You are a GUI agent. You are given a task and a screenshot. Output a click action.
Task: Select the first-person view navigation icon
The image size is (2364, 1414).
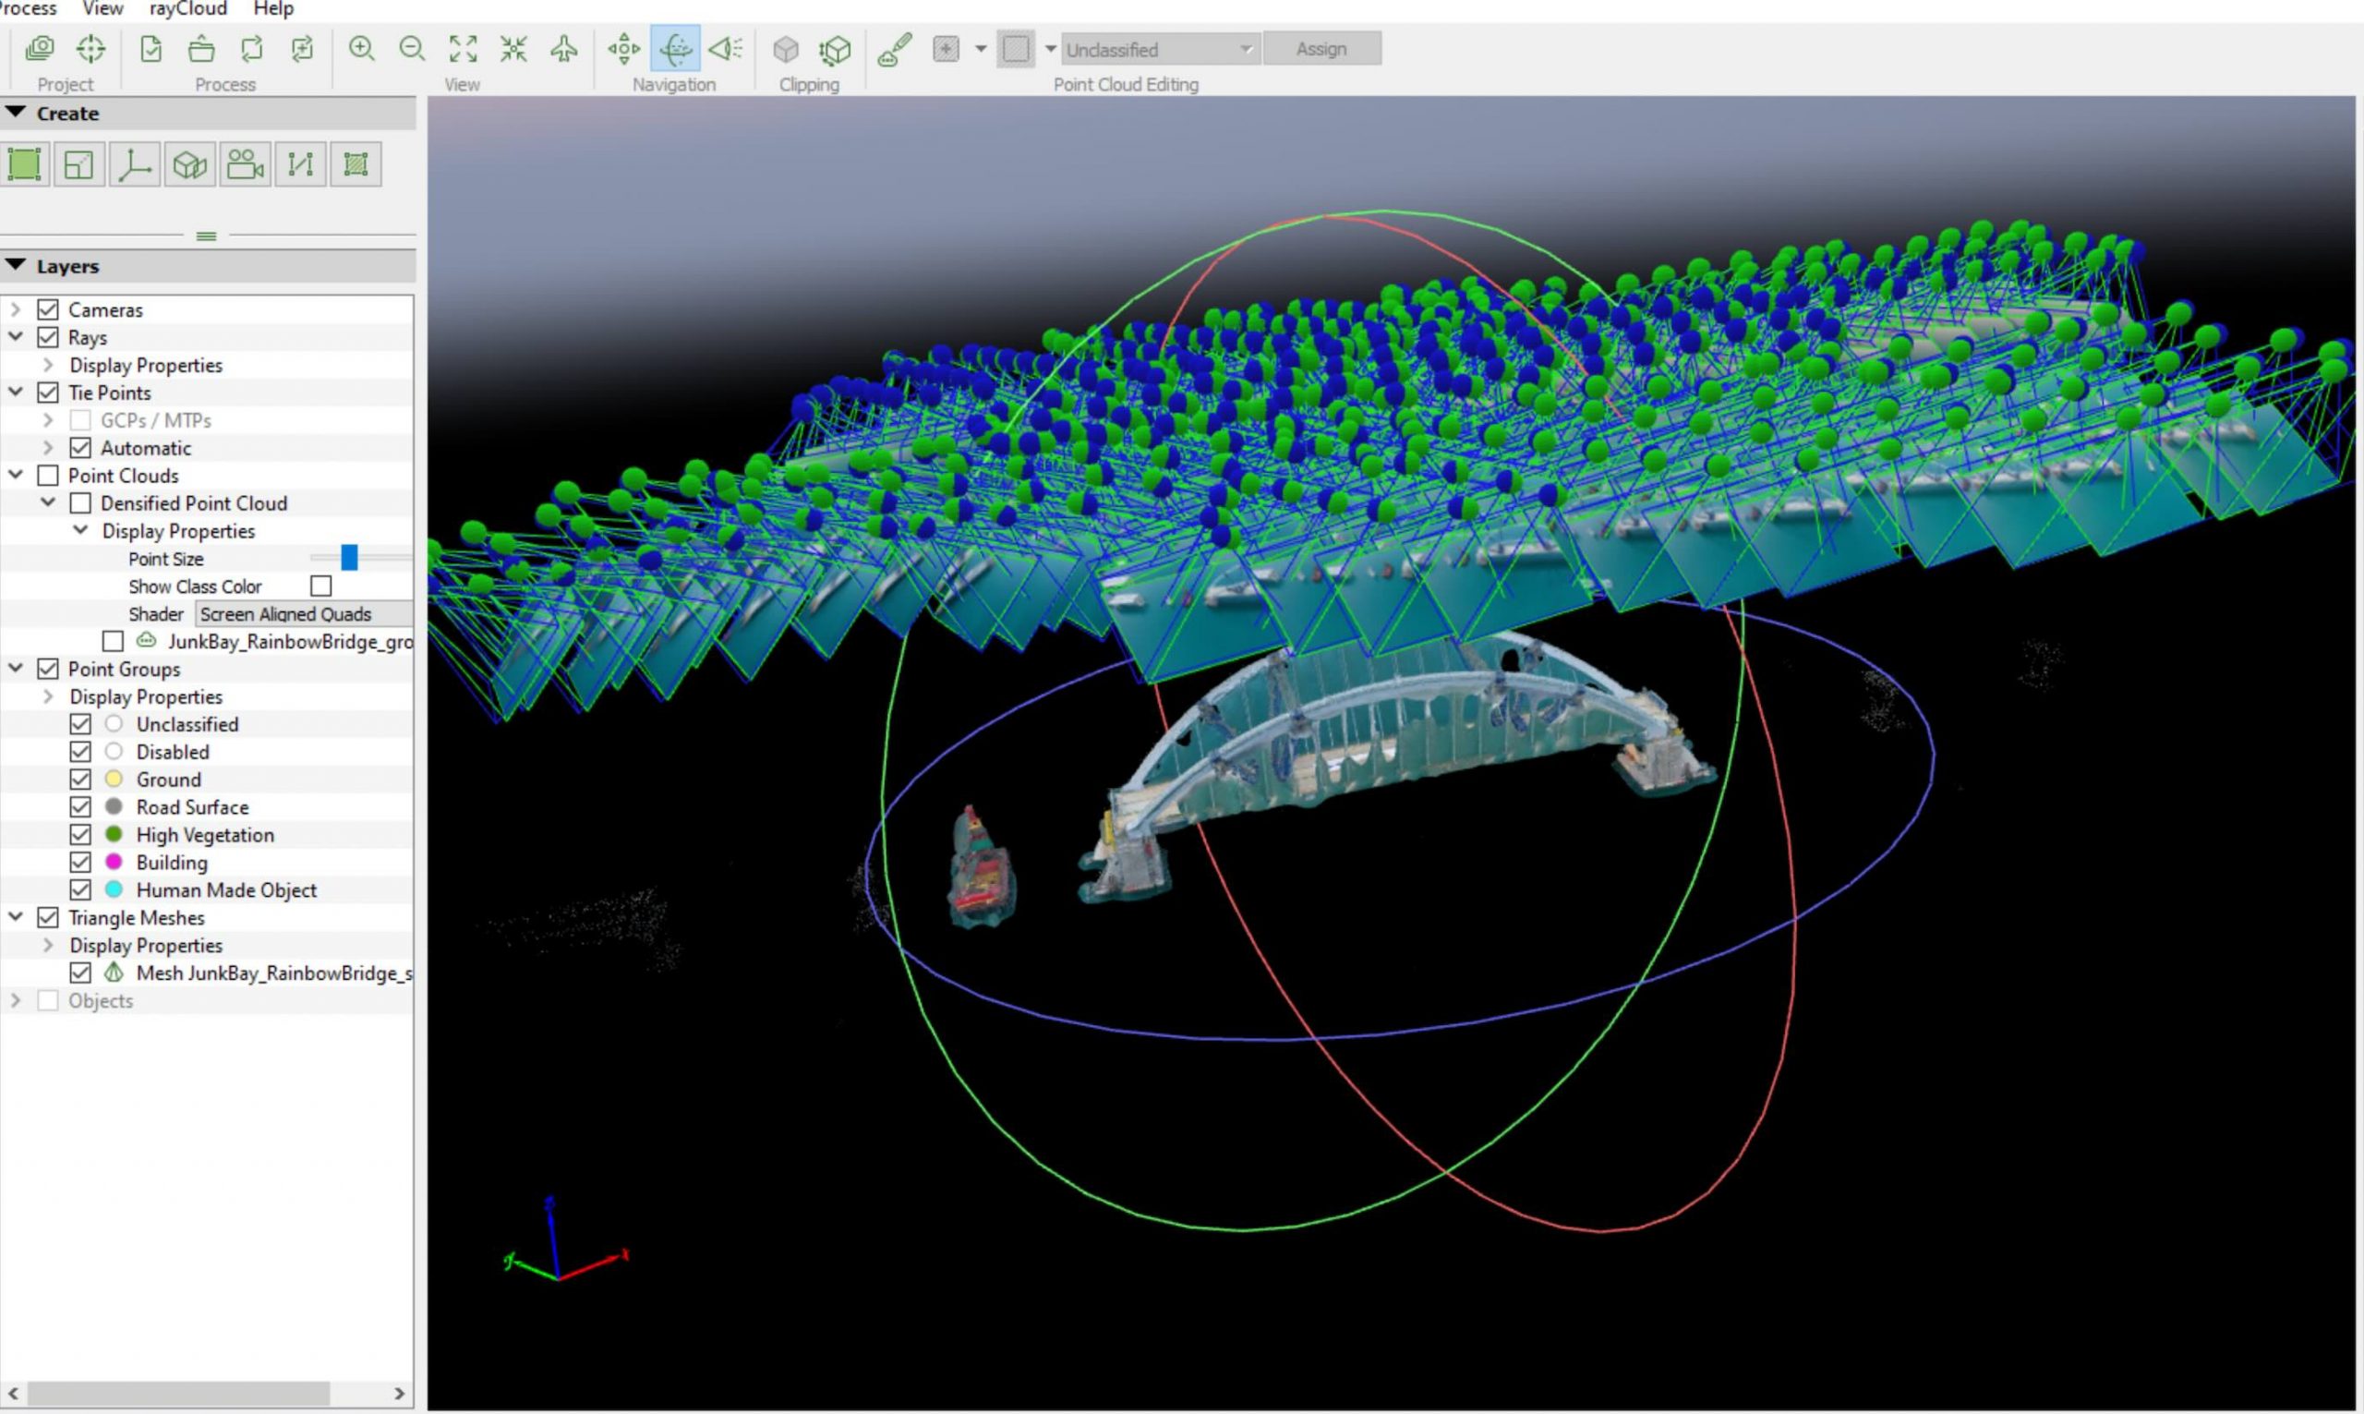pos(726,49)
